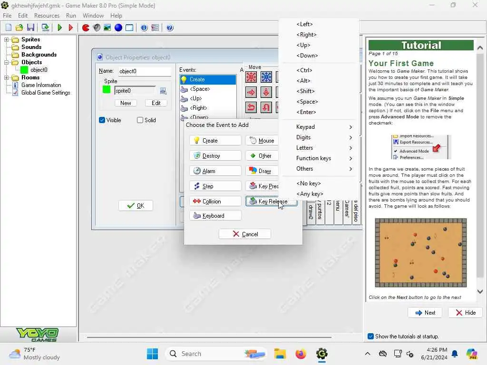Click the Keyboard event button
This screenshot has width=487, height=365.
[215, 216]
